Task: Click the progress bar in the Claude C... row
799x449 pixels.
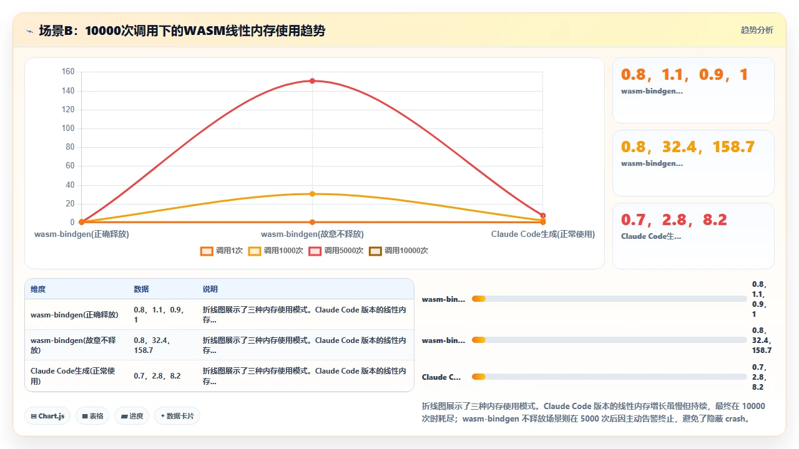Action: pos(609,377)
